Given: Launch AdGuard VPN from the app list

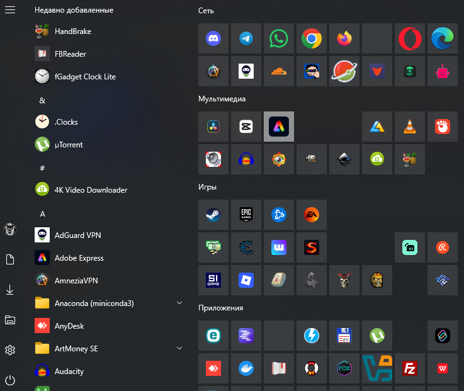Looking at the screenshot, I should [108, 235].
